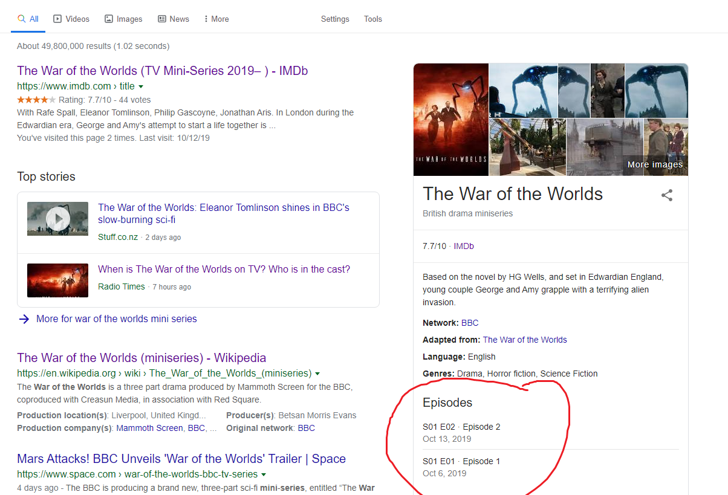Follow the Mammoth Screen production company link
728x495 pixels.
149,428
